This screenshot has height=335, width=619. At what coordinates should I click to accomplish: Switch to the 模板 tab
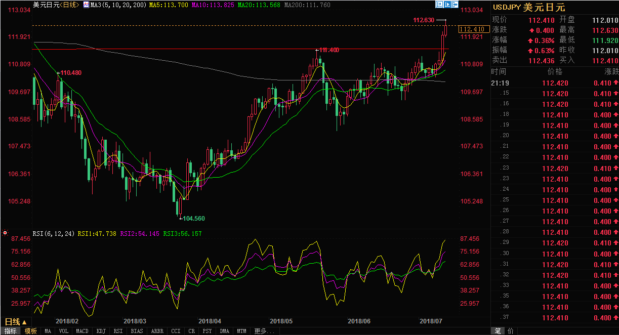point(31,331)
